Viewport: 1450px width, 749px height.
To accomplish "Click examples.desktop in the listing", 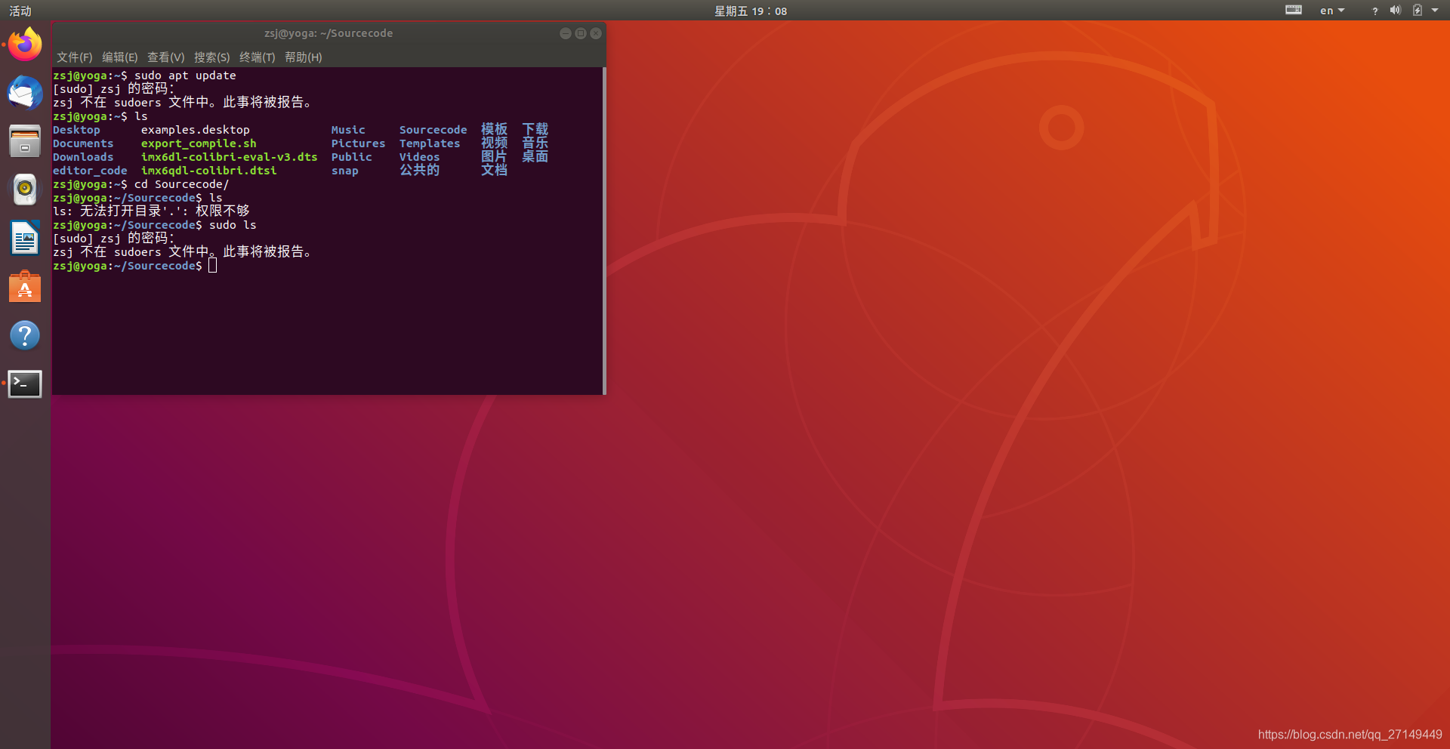I will click(196, 130).
